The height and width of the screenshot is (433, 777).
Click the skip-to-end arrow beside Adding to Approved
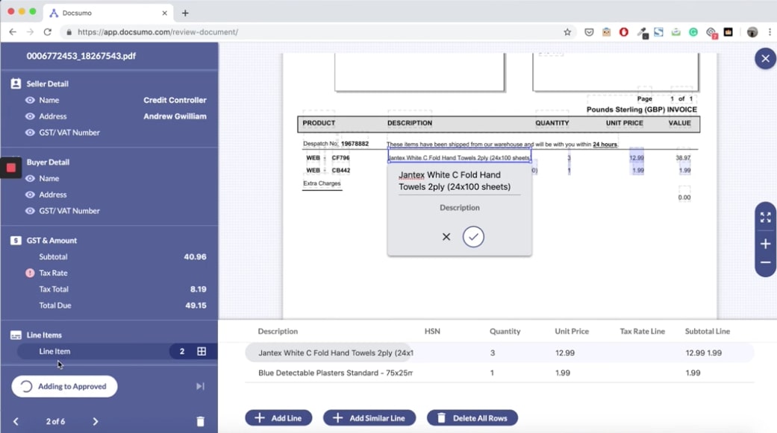coord(199,386)
